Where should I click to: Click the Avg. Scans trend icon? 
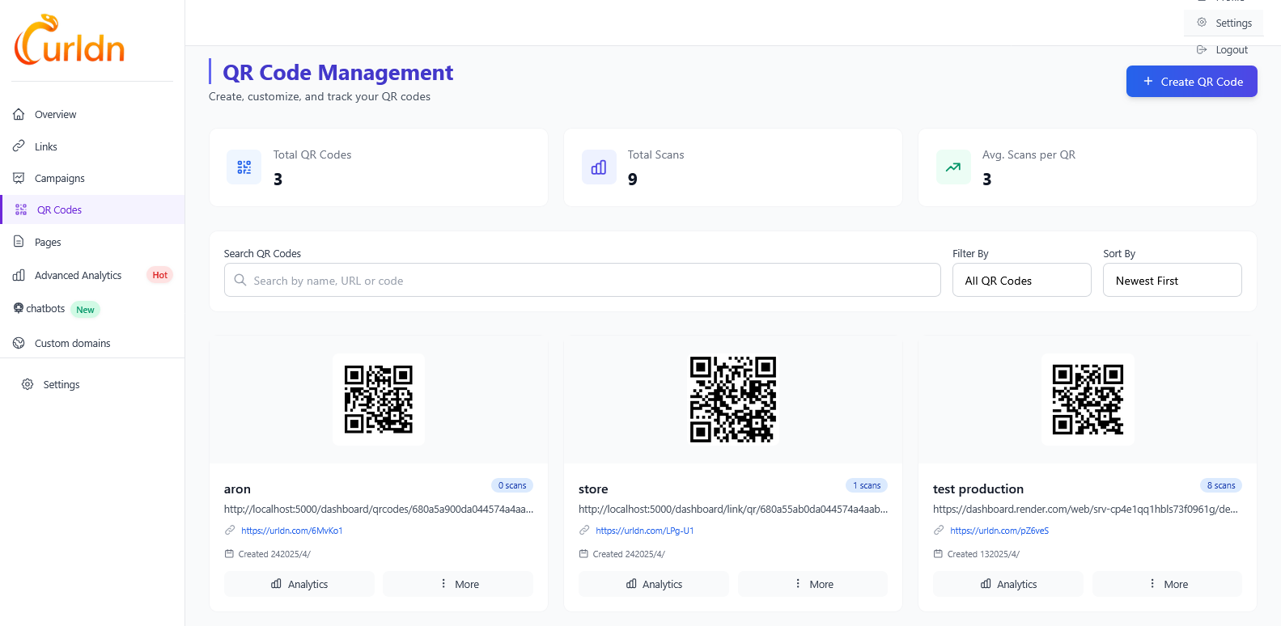(x=953, y=167)
